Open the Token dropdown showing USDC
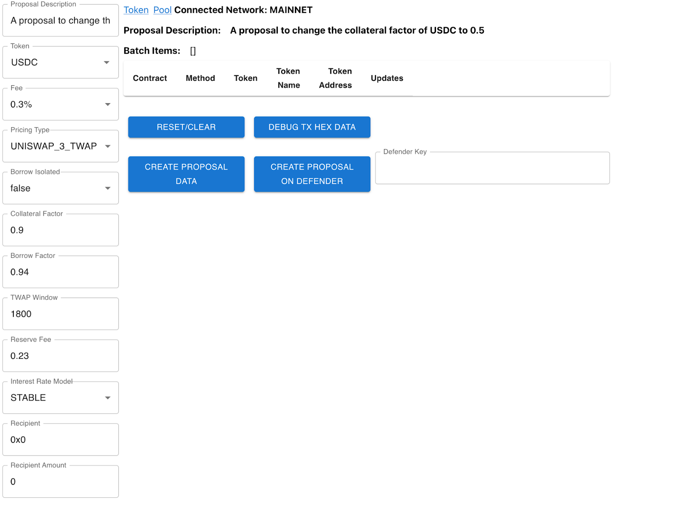The image size is (688, 514). (61, 62)
